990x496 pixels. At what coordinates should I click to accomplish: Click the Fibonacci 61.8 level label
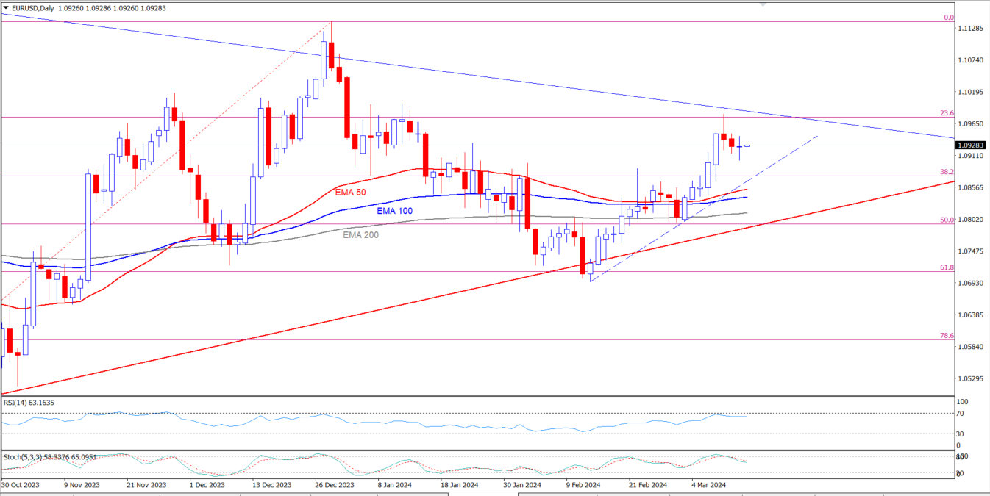pyautogui.click(x=947, y=267)
